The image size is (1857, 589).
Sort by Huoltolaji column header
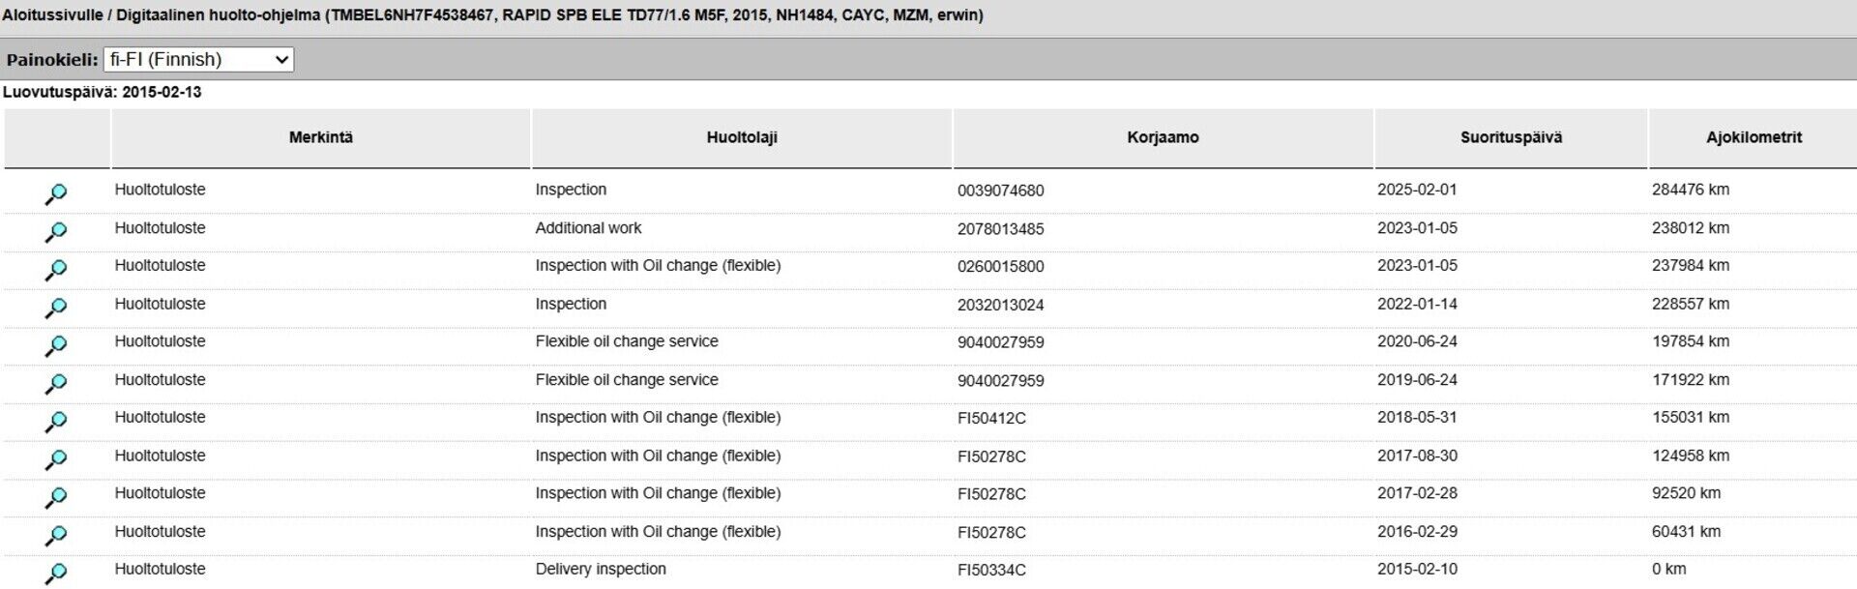742,138
